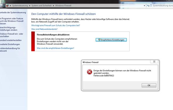
Task: Expand the arrow after System und Sicherheit
Action: point(53,6)
